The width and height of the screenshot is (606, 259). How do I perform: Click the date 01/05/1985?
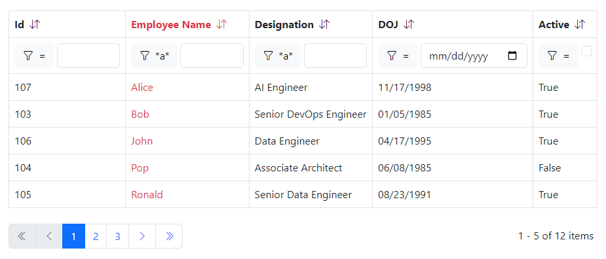coord(405,114)
